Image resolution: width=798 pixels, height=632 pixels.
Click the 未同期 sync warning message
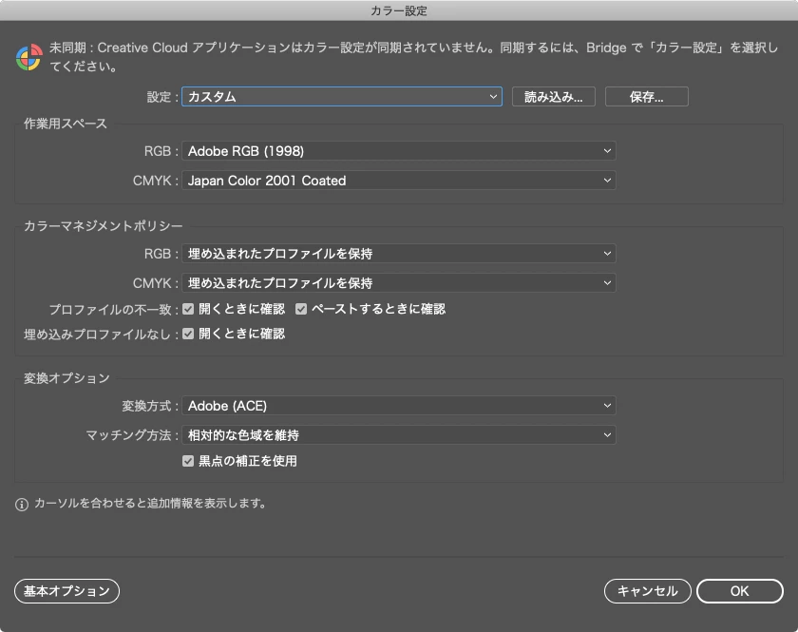tap(414, 56)
